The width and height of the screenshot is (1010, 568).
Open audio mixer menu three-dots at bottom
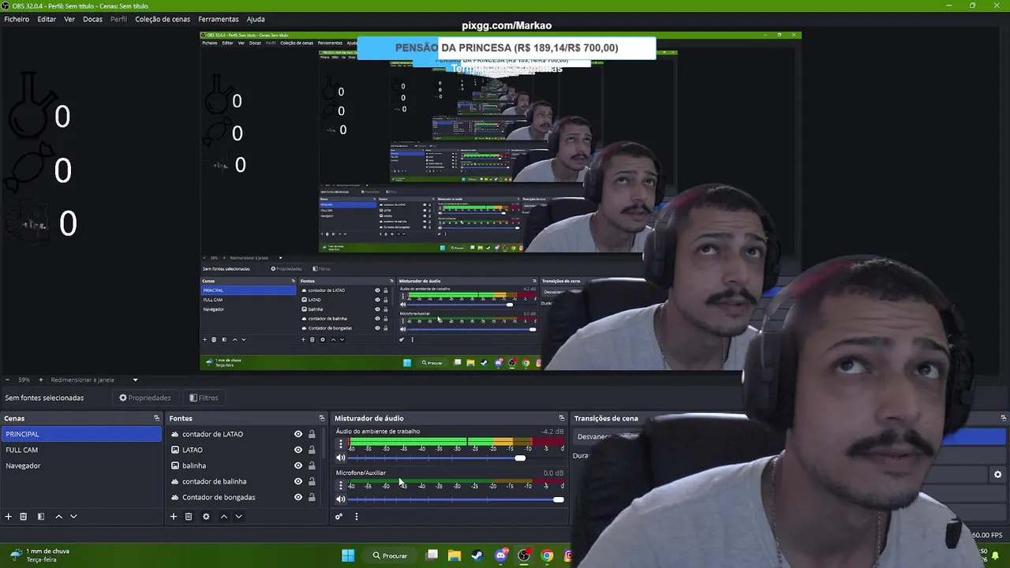click(356, 517)
